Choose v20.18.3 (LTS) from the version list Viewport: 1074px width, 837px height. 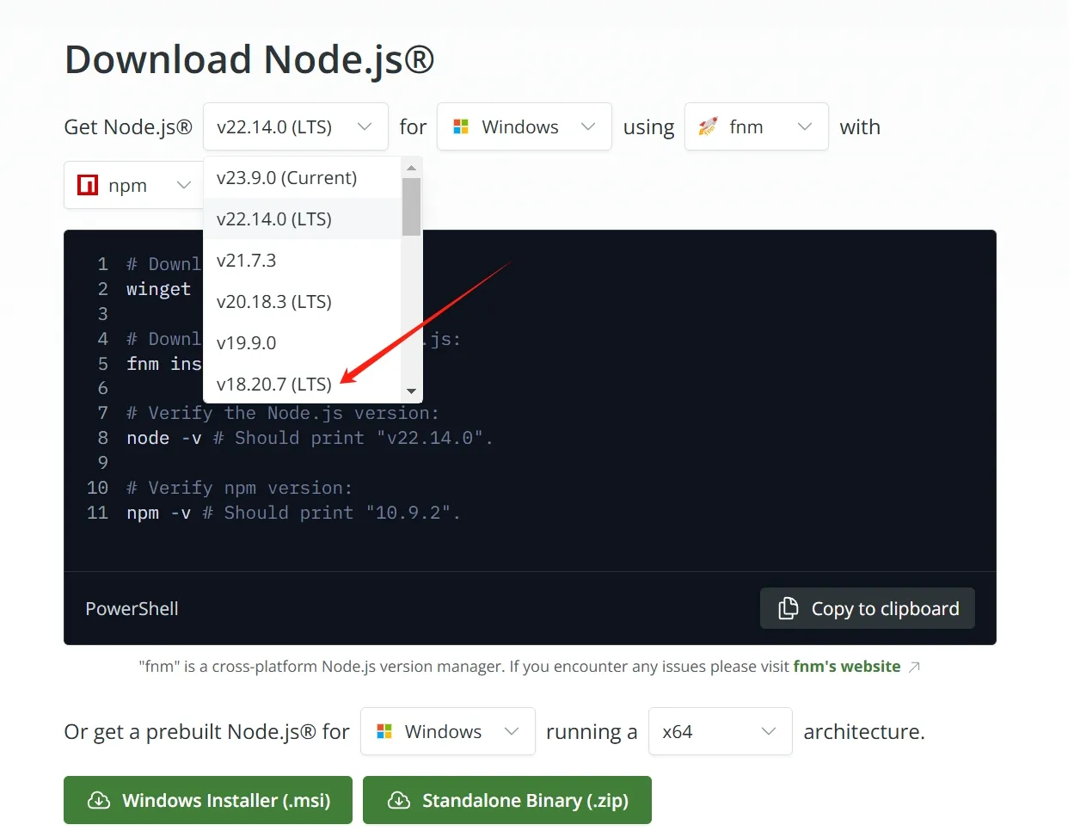pos(302,301)
